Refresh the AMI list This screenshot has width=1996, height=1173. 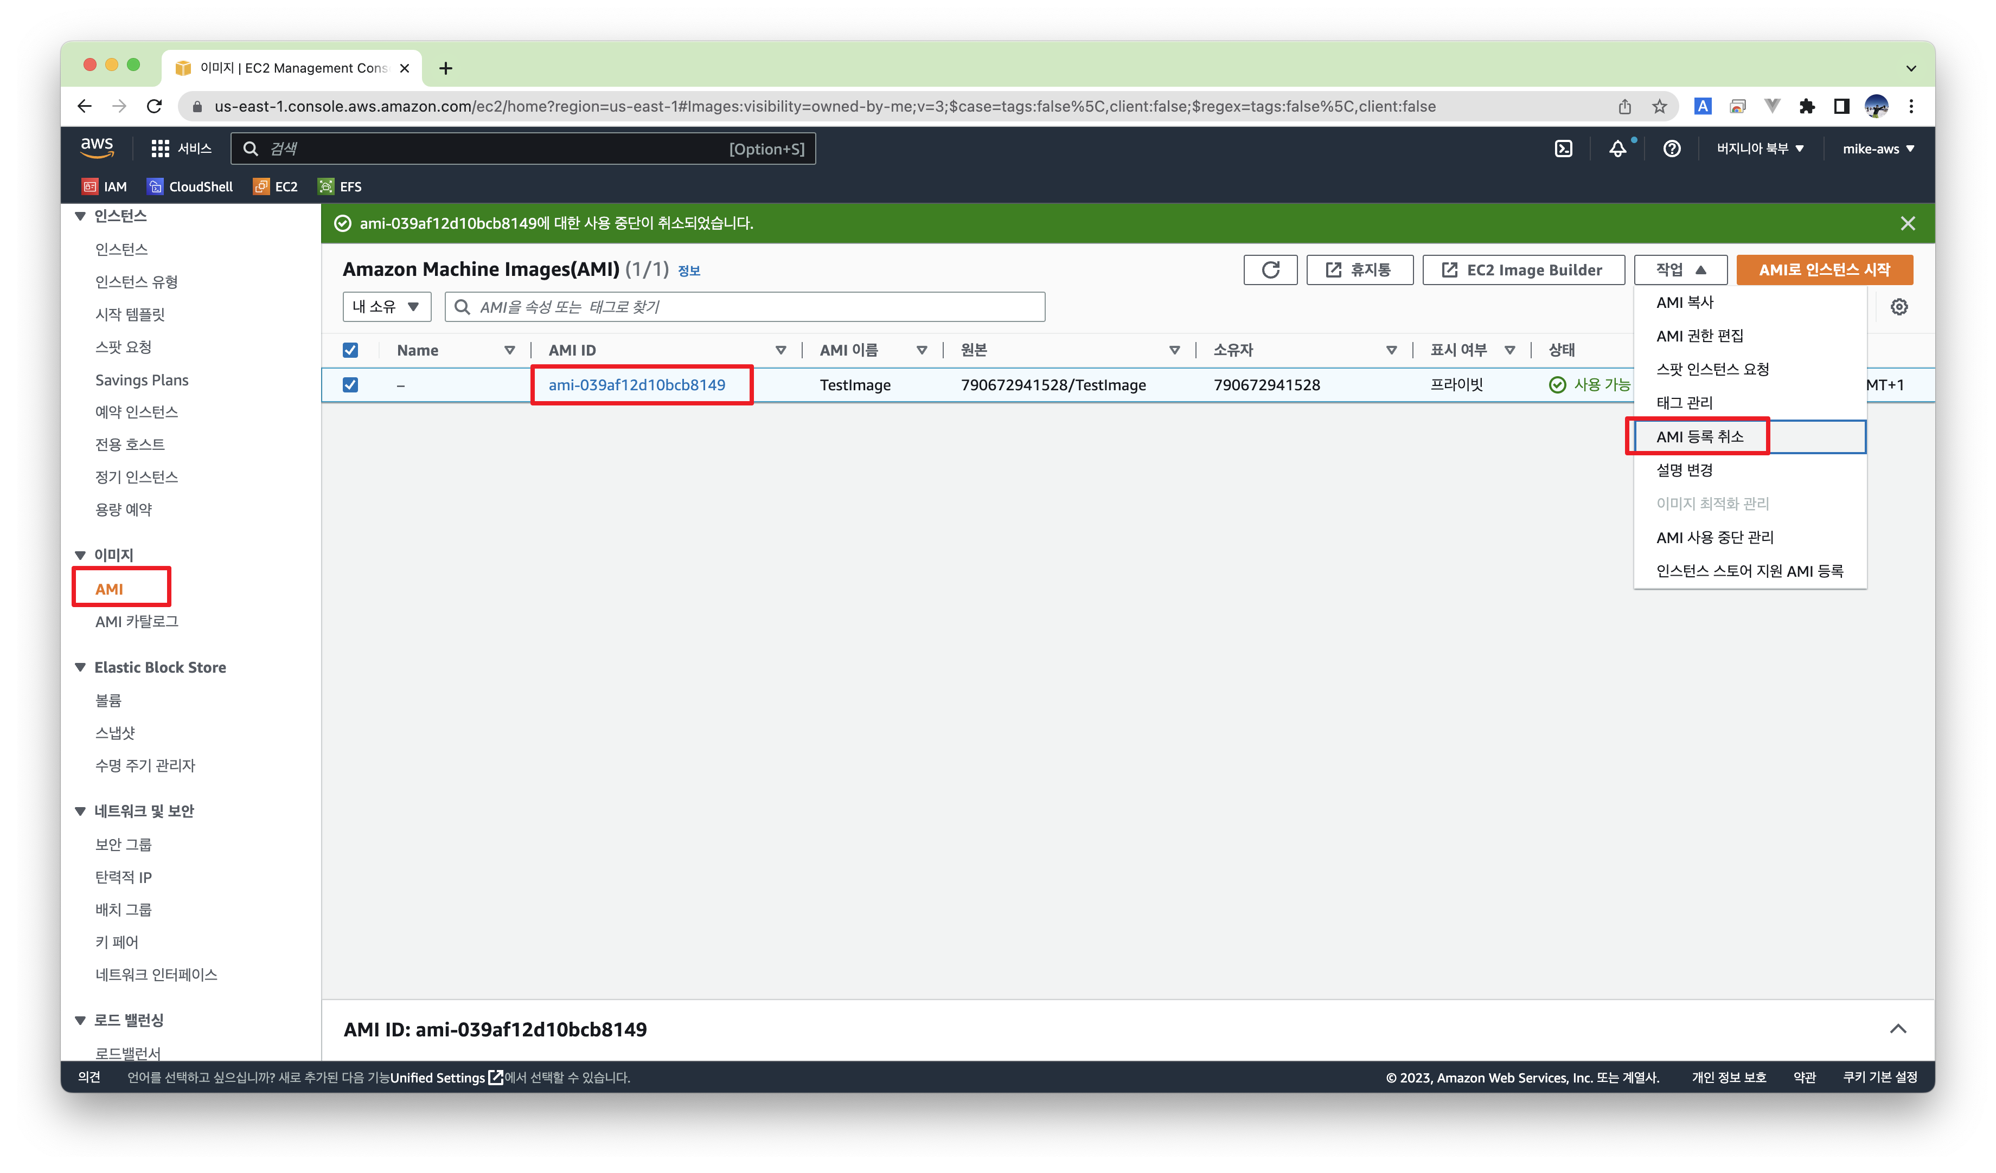[x=1270, y=270]
